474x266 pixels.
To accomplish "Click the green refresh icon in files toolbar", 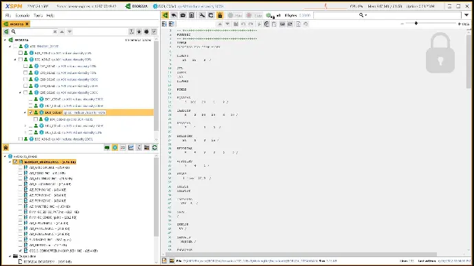I will [155, 148].
